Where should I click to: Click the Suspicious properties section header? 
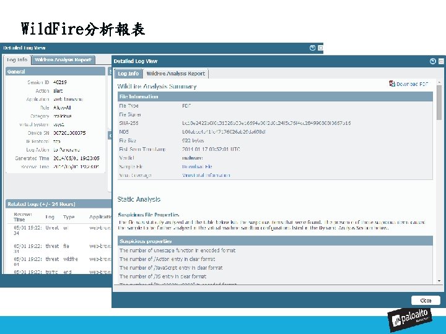(275, 241)
